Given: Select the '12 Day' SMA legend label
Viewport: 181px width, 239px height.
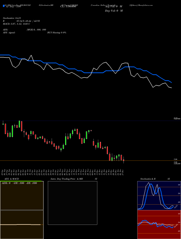Looking at the screenshot, I should (13, 7).
